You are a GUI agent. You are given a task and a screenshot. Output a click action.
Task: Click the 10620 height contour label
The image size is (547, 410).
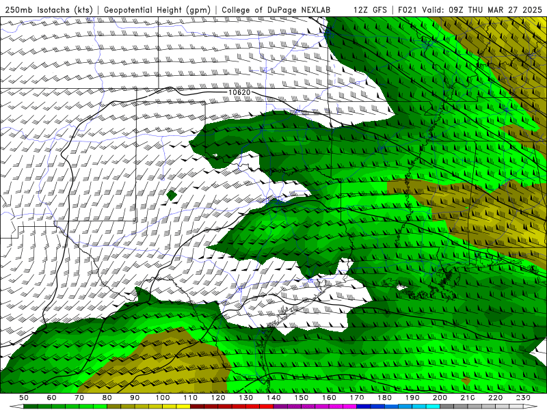tap(239, 92)
